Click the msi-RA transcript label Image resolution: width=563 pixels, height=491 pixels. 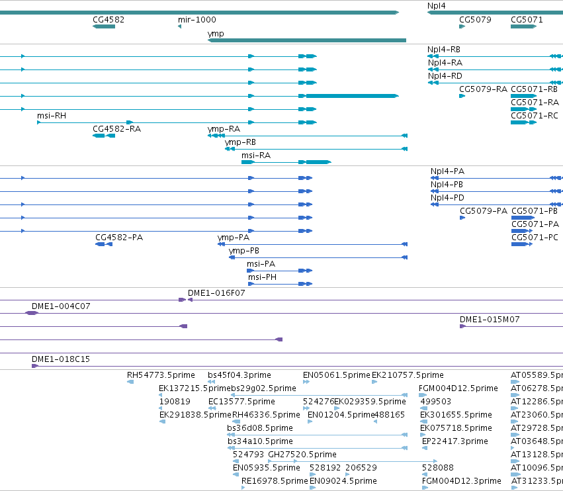[256, 156]
